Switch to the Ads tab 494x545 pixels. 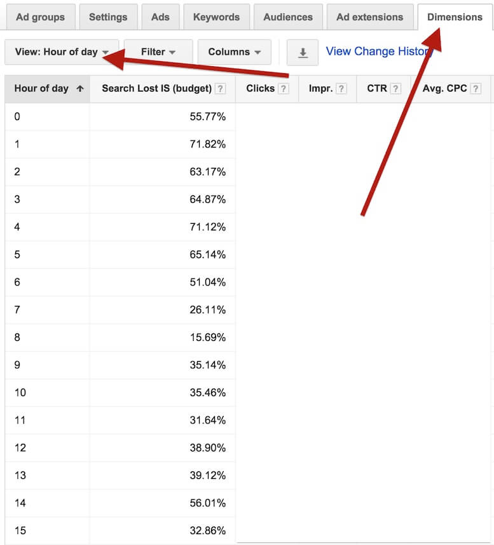click(160, 17)
